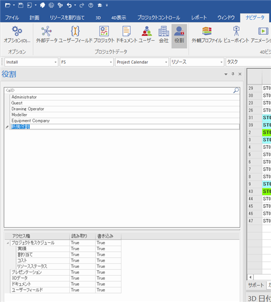The width and height of the screenshot is (271, 302).
Task: Open ユーザー ribbon button
Action: (x=147, y=35)
